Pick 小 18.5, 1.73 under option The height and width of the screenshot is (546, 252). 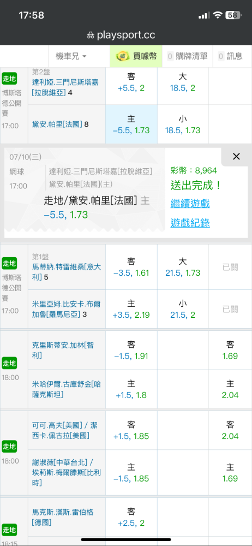[183, 124]
